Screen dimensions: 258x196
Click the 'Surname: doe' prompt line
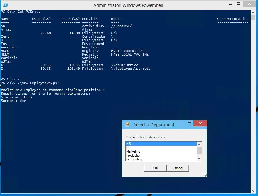click(13, 101)
